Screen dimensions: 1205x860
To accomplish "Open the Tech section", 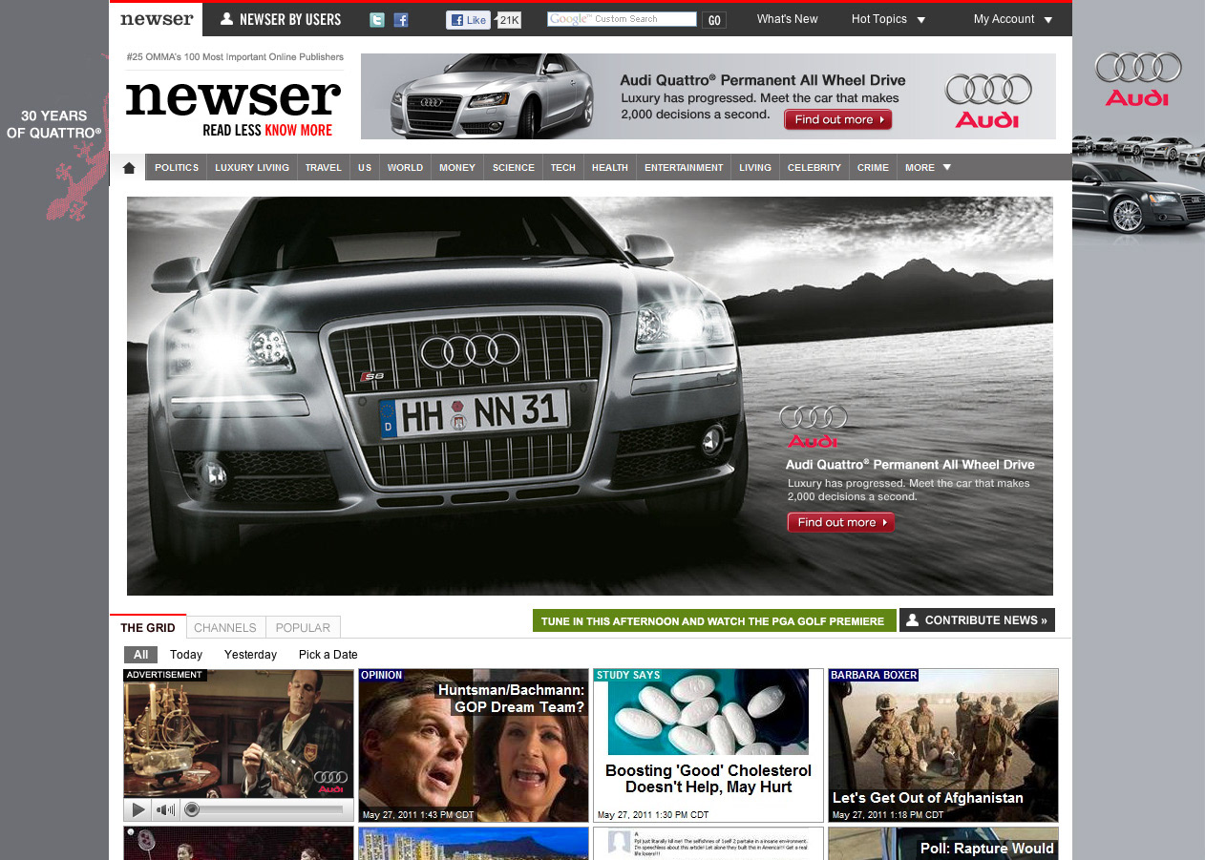I will (x=563, y=168).
